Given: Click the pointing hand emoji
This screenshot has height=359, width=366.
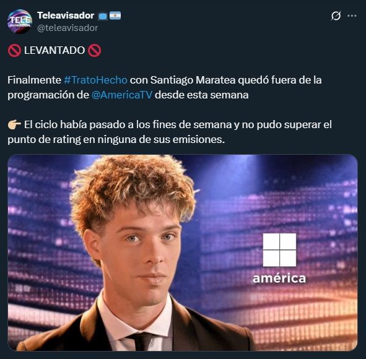Looking at the screenshot, I should [x=14, y=124].
